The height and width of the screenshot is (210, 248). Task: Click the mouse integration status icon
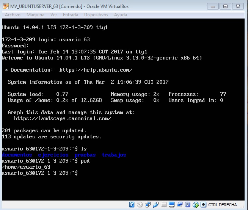tap(196, 205)
